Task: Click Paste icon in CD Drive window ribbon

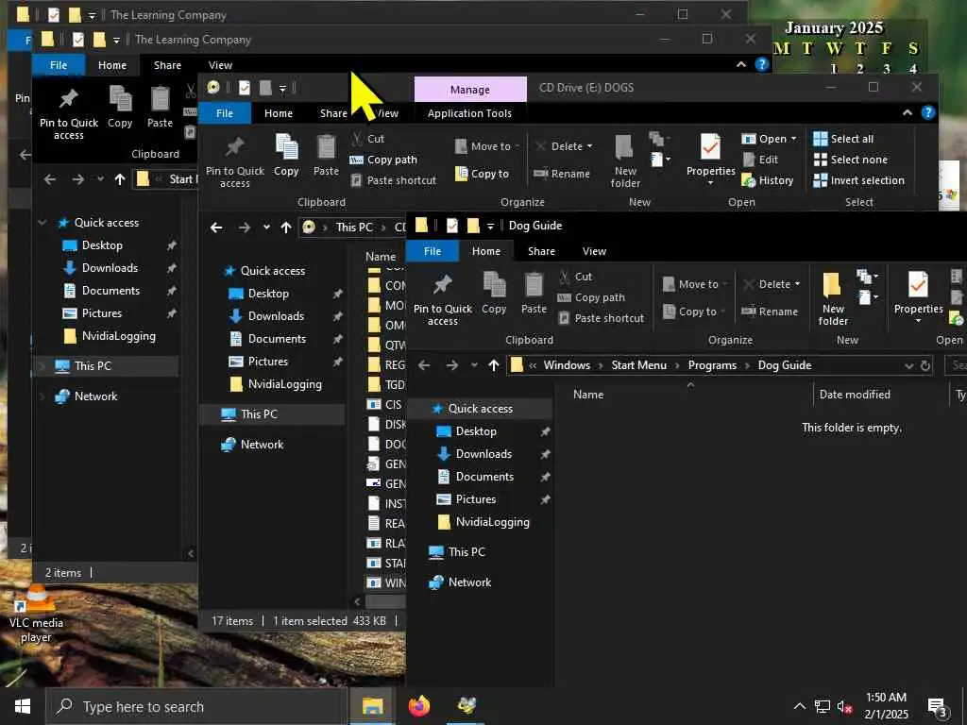Action: (x=326, y=156)
